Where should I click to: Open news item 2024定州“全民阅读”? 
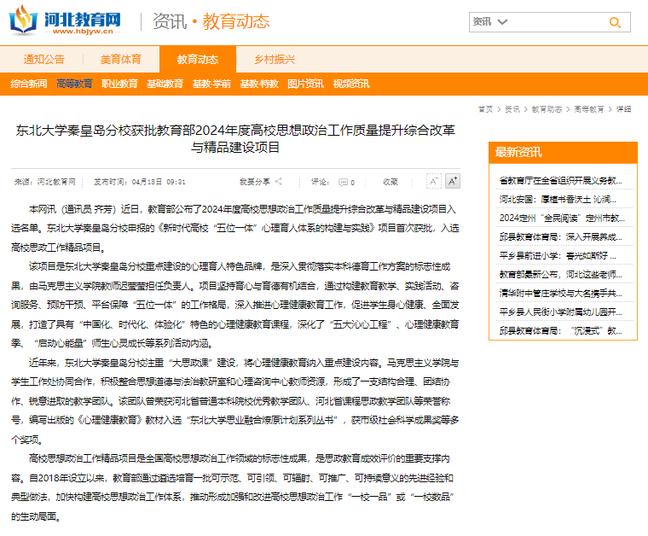click(x=562, y=218)
